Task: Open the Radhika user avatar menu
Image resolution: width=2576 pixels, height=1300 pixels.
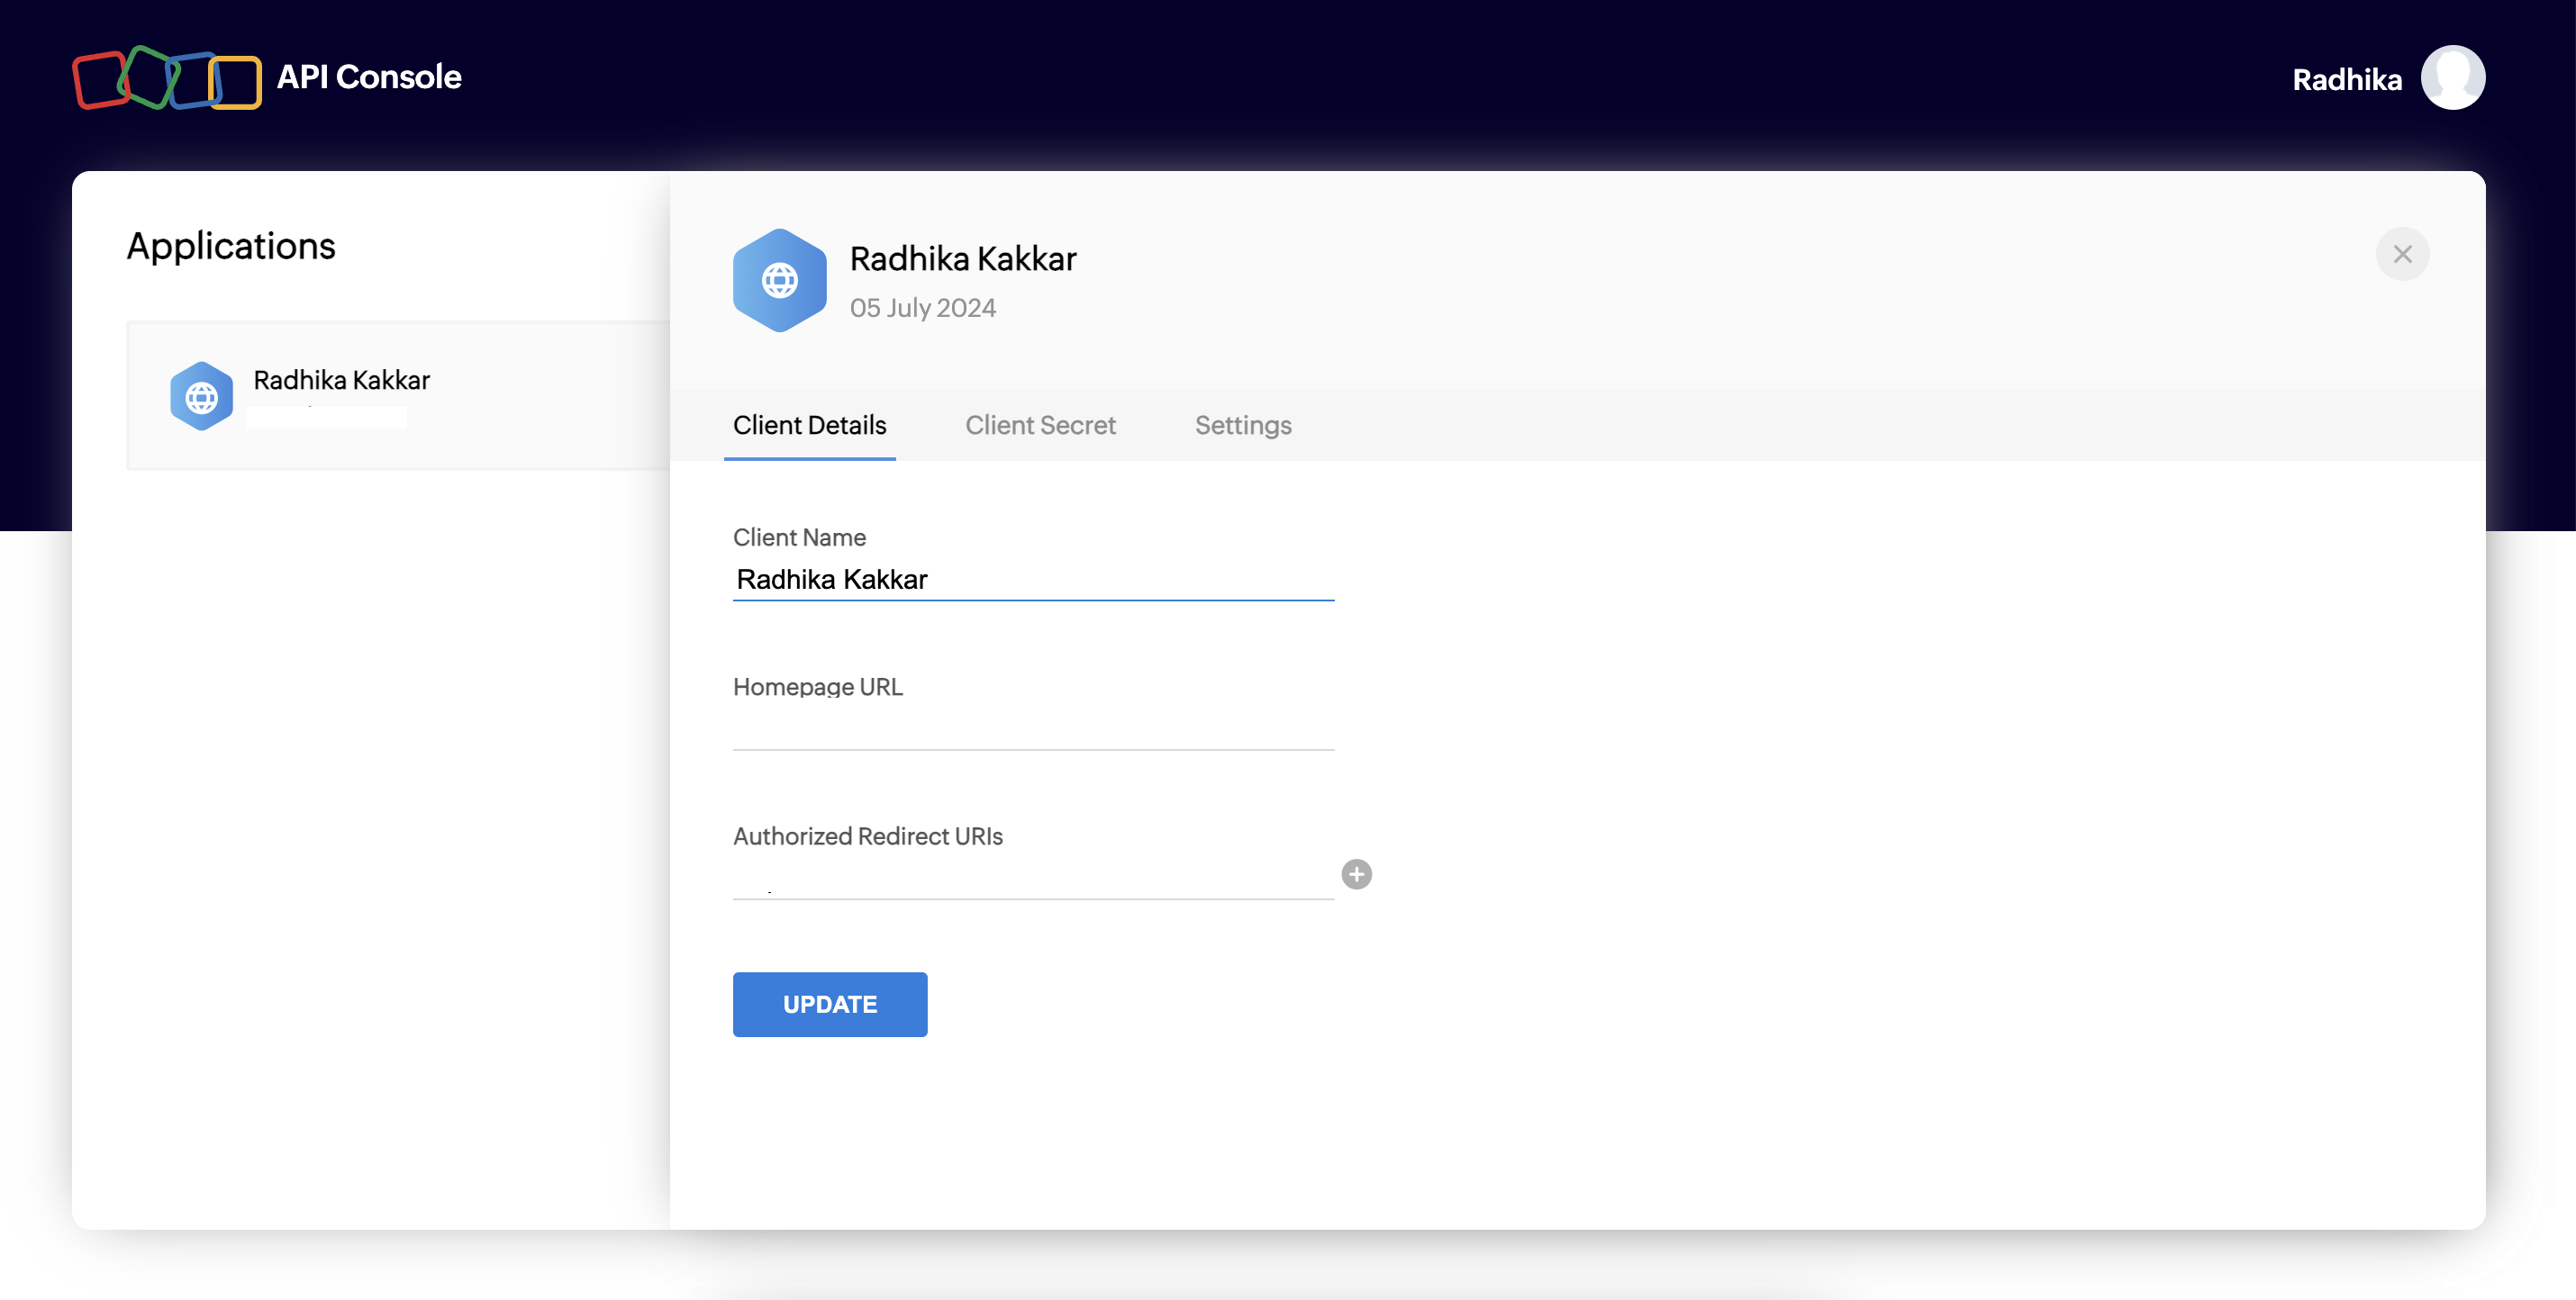Action: coord(2452,78)
